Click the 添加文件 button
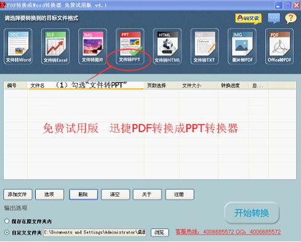The image size is (301, 242). coord(18,194)
